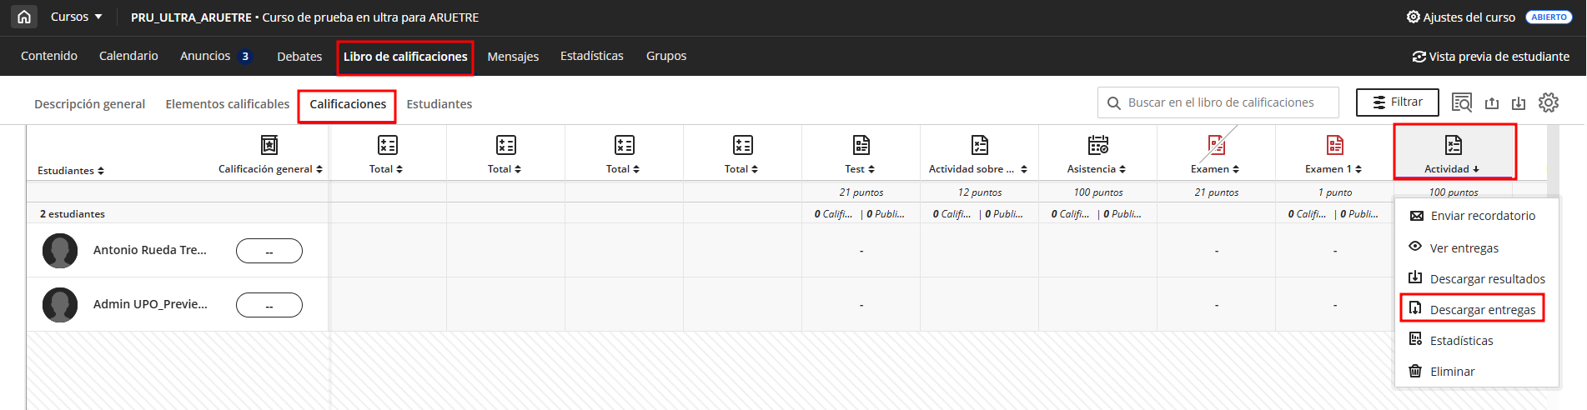
Task: Click the download gradebook icon
Action: pyautogui.click(x=1519, y=102)
